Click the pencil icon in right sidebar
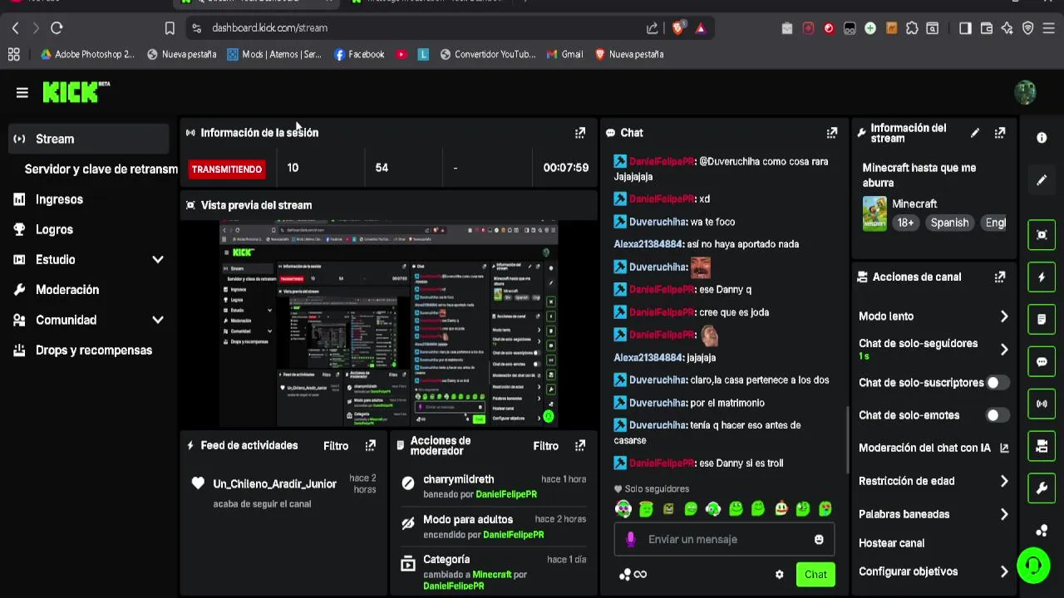 point(1042,180)
